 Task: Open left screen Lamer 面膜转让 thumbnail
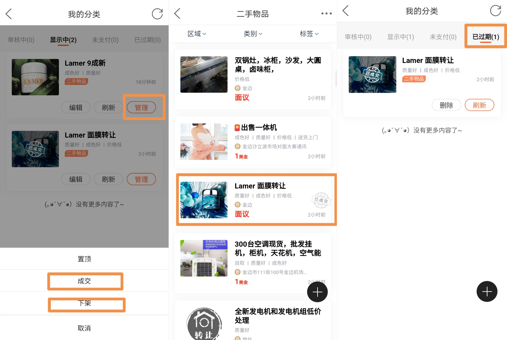click(x=35, y=149)
